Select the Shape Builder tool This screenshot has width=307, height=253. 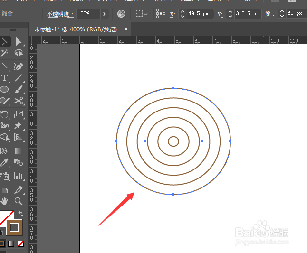[x=4, y=137]
